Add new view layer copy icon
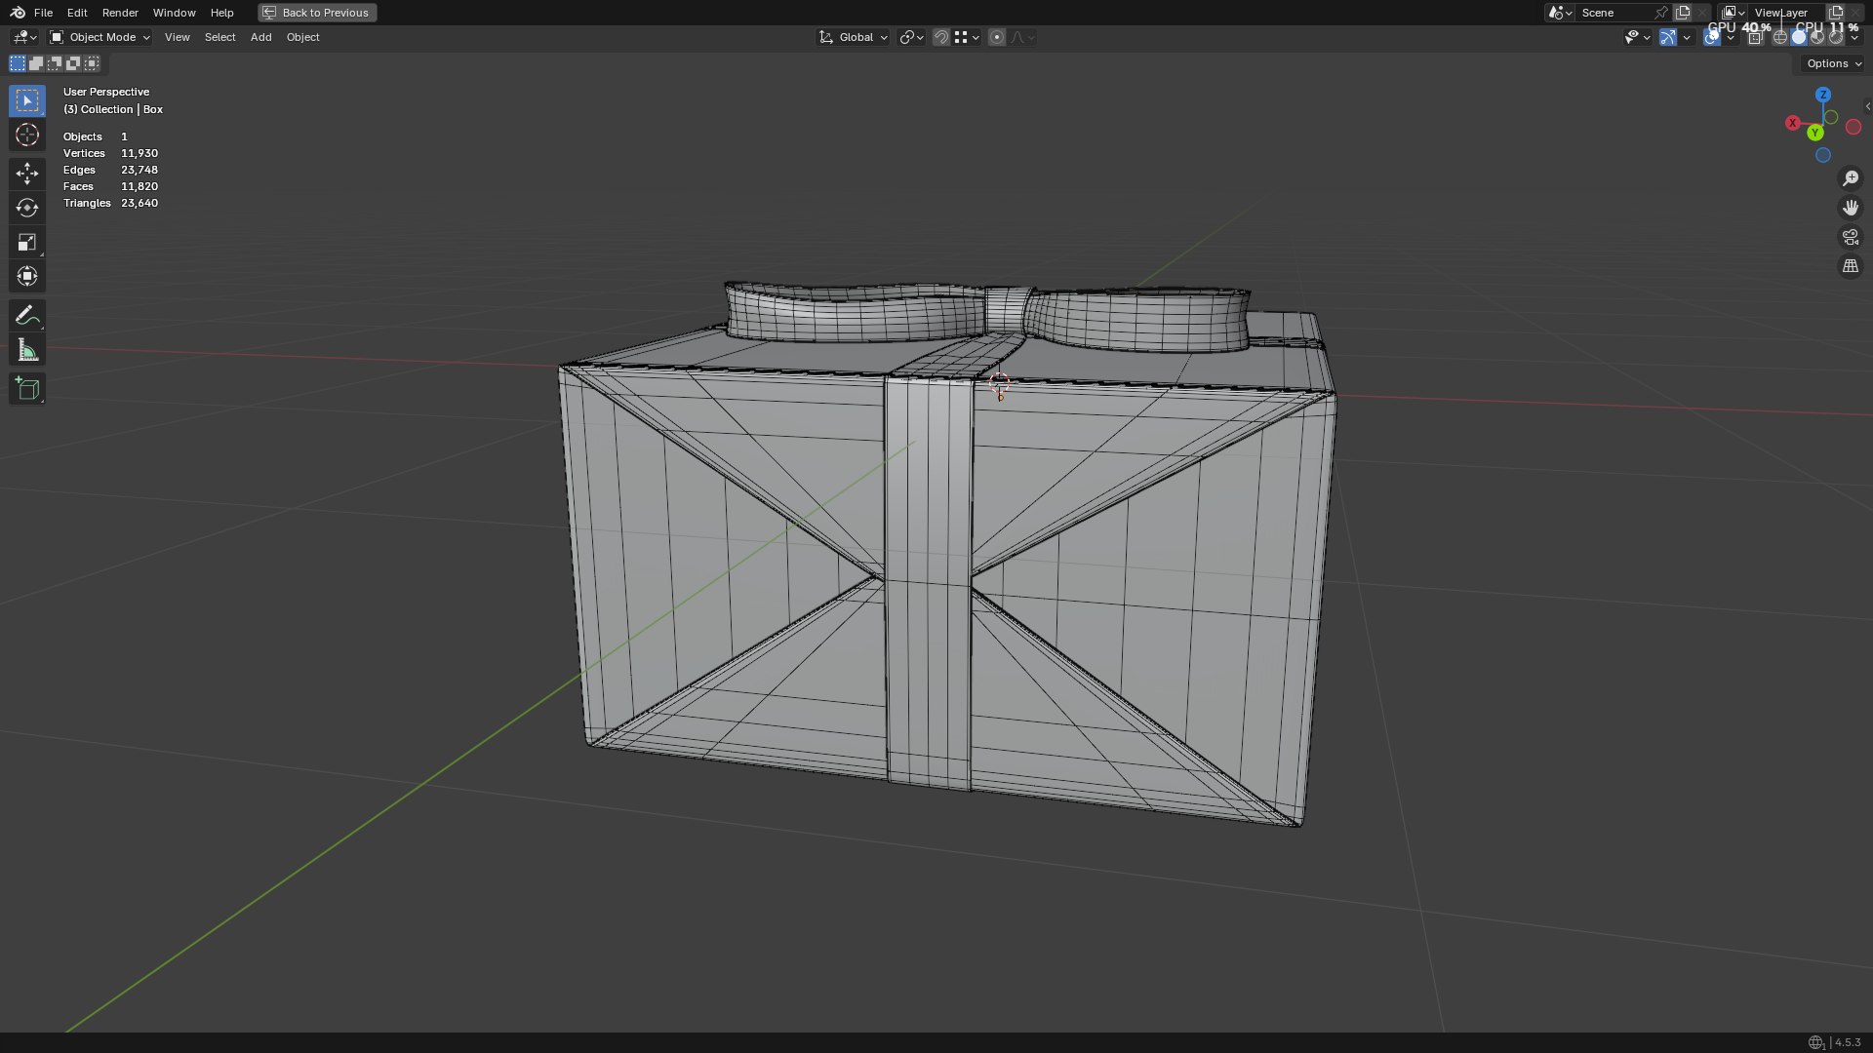 [x=1836, y=13]
